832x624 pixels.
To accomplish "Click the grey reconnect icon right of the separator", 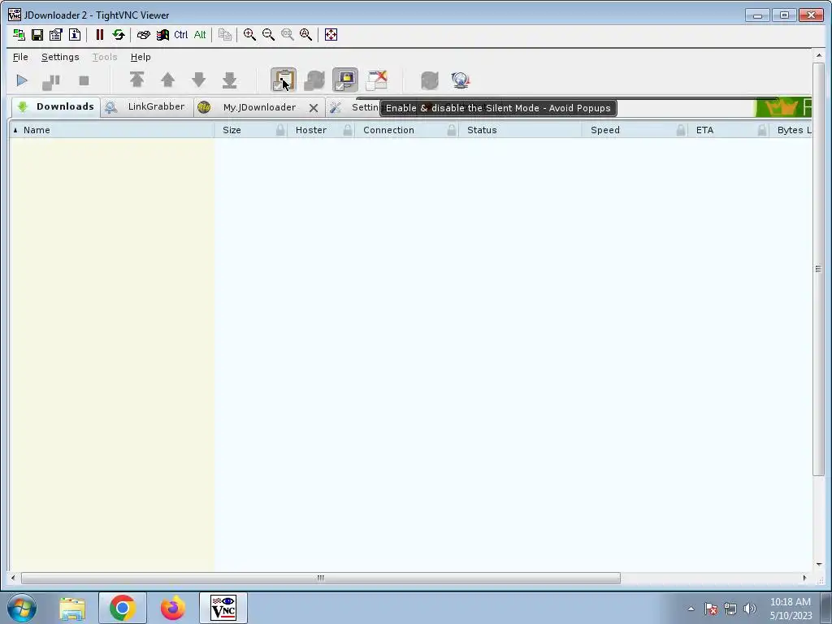I will (x=430, y=80).
